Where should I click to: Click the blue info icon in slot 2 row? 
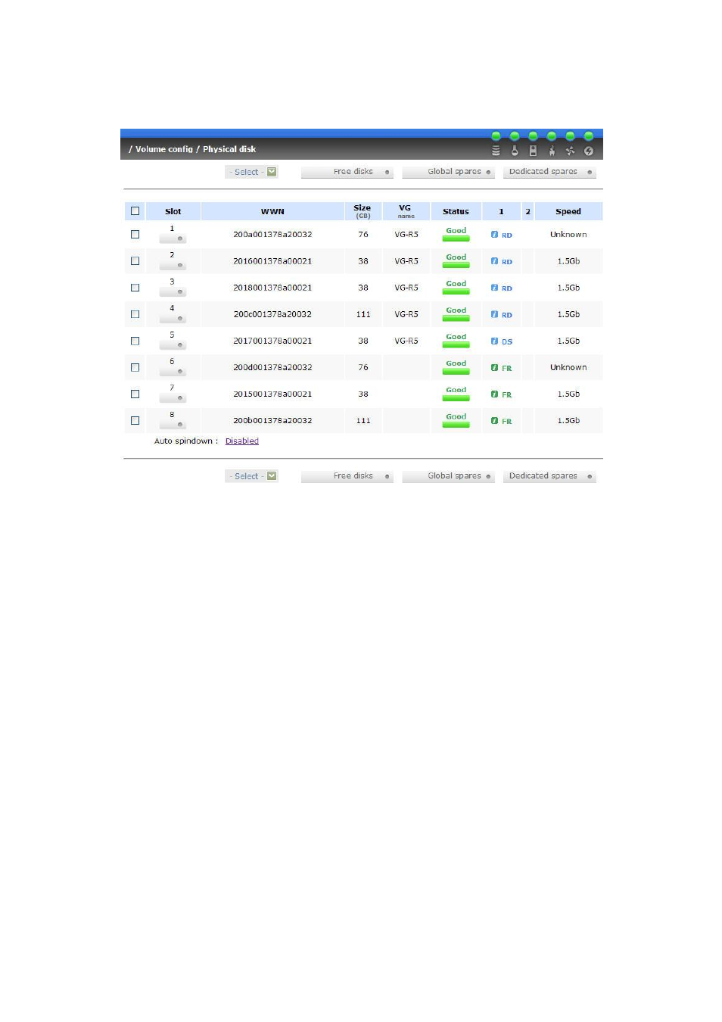pyautogui.click(x=494, y=261)
